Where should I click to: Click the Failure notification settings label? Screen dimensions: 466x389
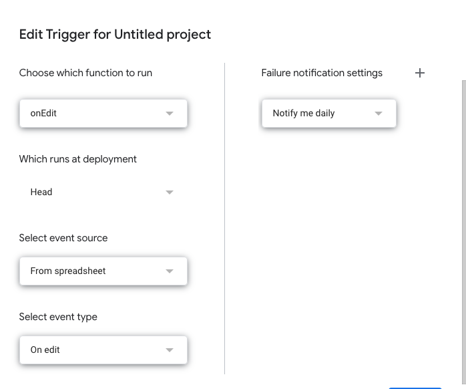tap(322, 73)
